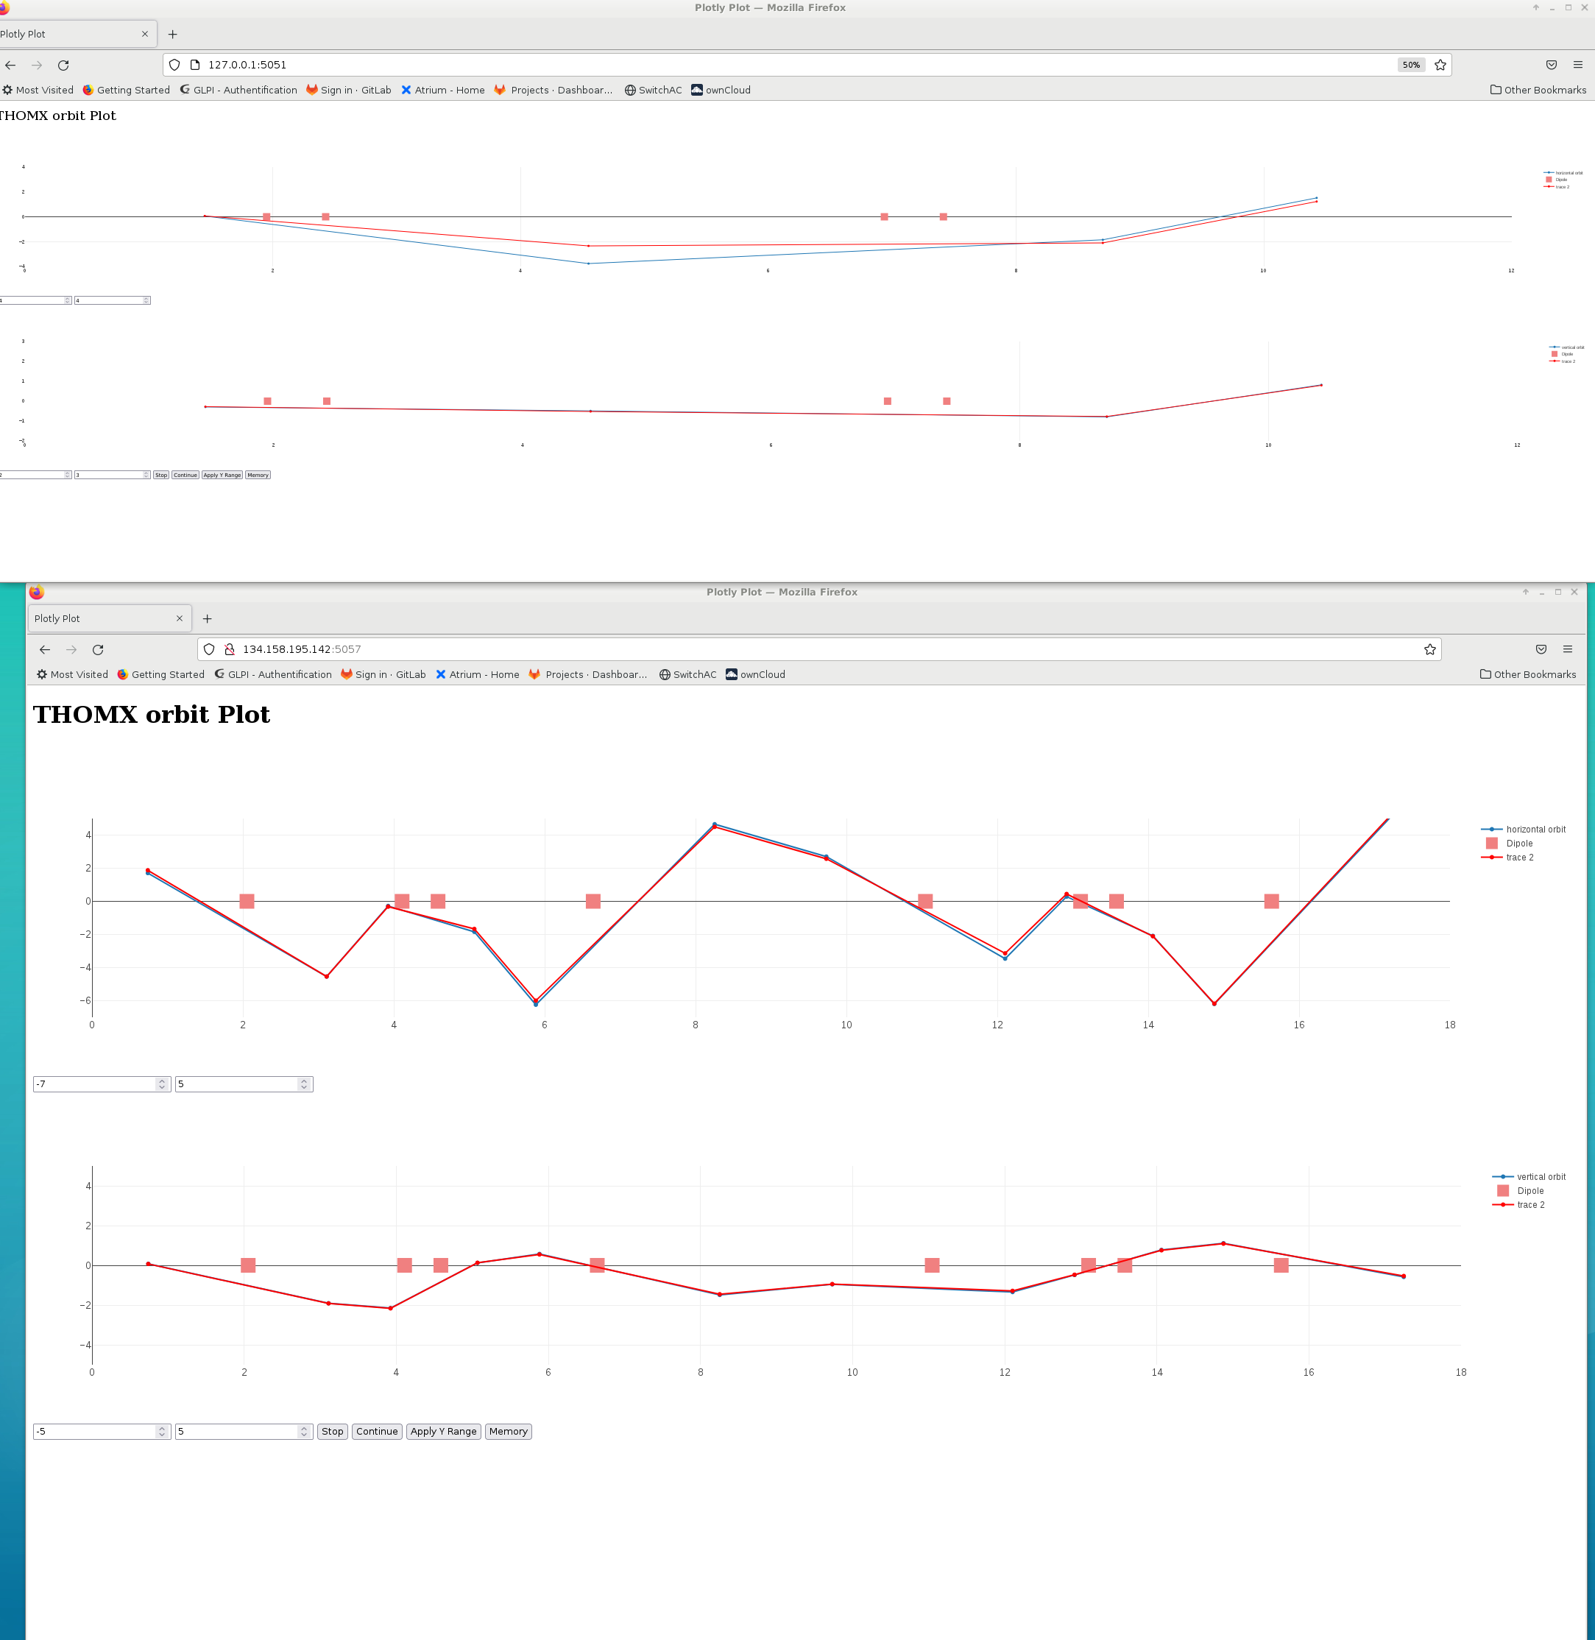The height and width of the screenshot is (1640, 1595).
Task: Open hamburger menu in lower Firefox window
Action: (x=1567, y=649)
